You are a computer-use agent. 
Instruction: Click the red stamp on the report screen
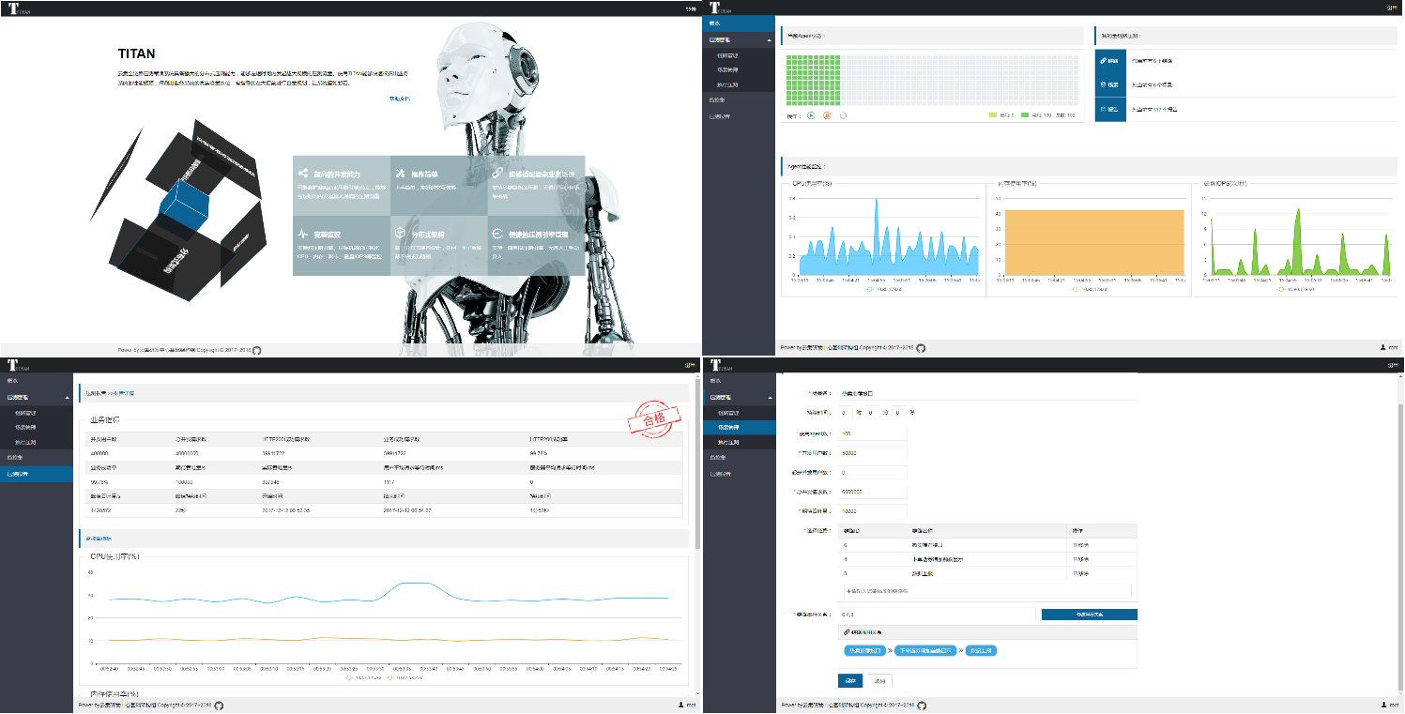pyautogui.click(x=652, y=419)
